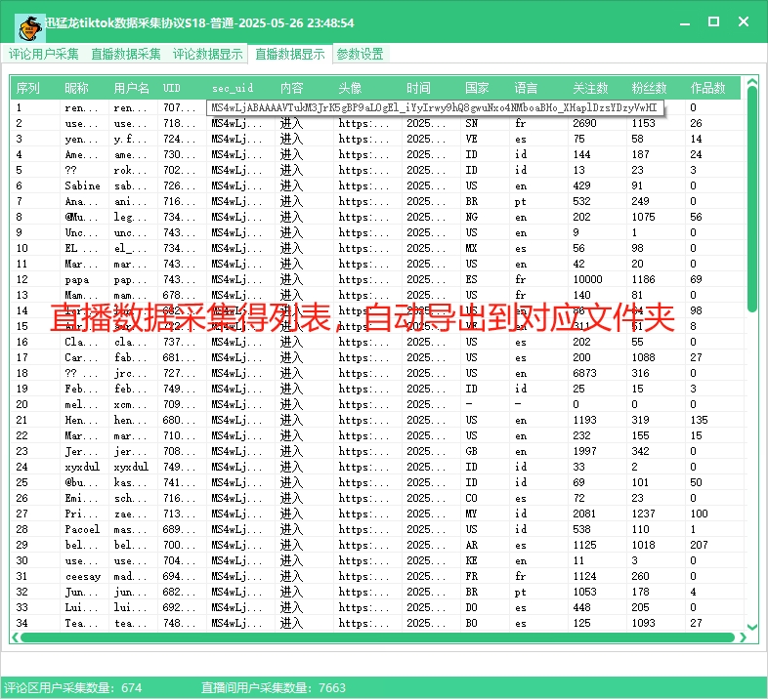
Task: Minimize the application window
Action: point(685,22)
